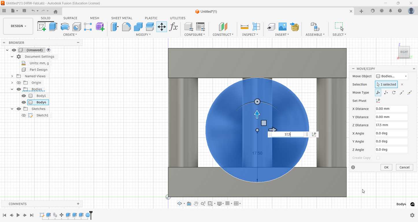Viewport: 418px width, 222px height.
Task: Collapse the Sketches tree node
Action: click(12, 109)
